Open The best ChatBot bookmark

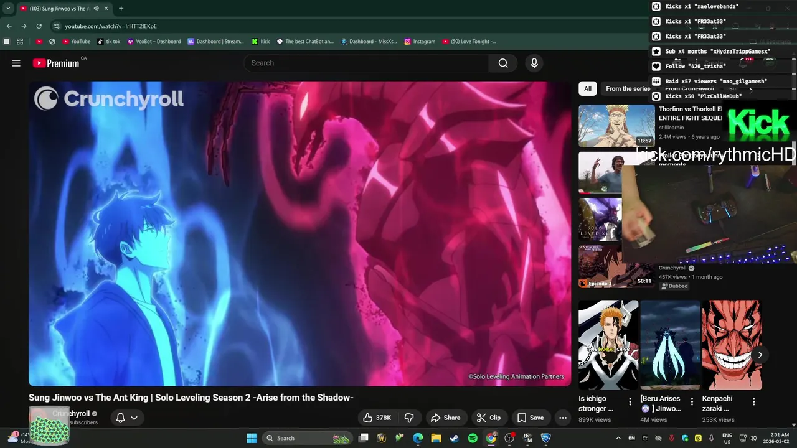(x=305, y=42)
